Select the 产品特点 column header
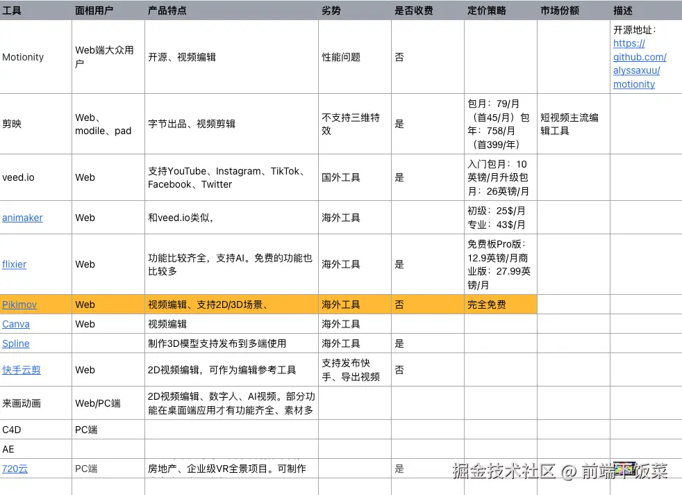The image size is (682, 495). tap(231, 10)
